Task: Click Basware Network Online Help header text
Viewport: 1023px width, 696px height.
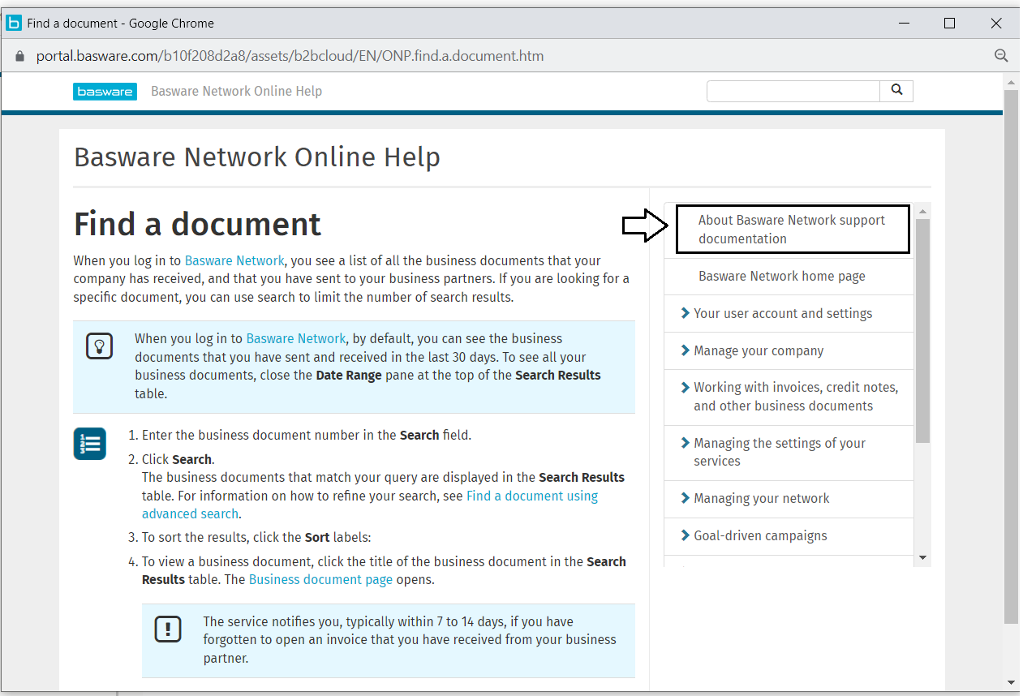Action: (236, 92)
